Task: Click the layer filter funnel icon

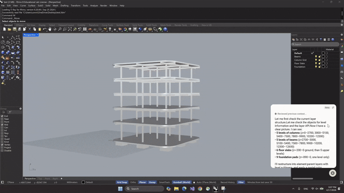Action: coord(321,39)
